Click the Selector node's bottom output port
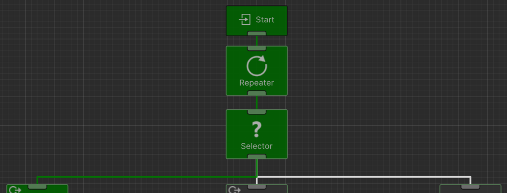 tap(257, 156)
